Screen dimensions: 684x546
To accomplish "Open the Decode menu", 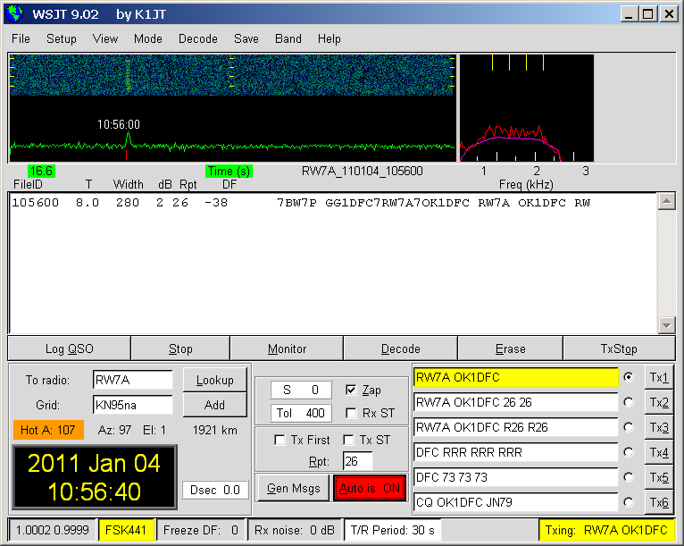I will click(198, 38).
